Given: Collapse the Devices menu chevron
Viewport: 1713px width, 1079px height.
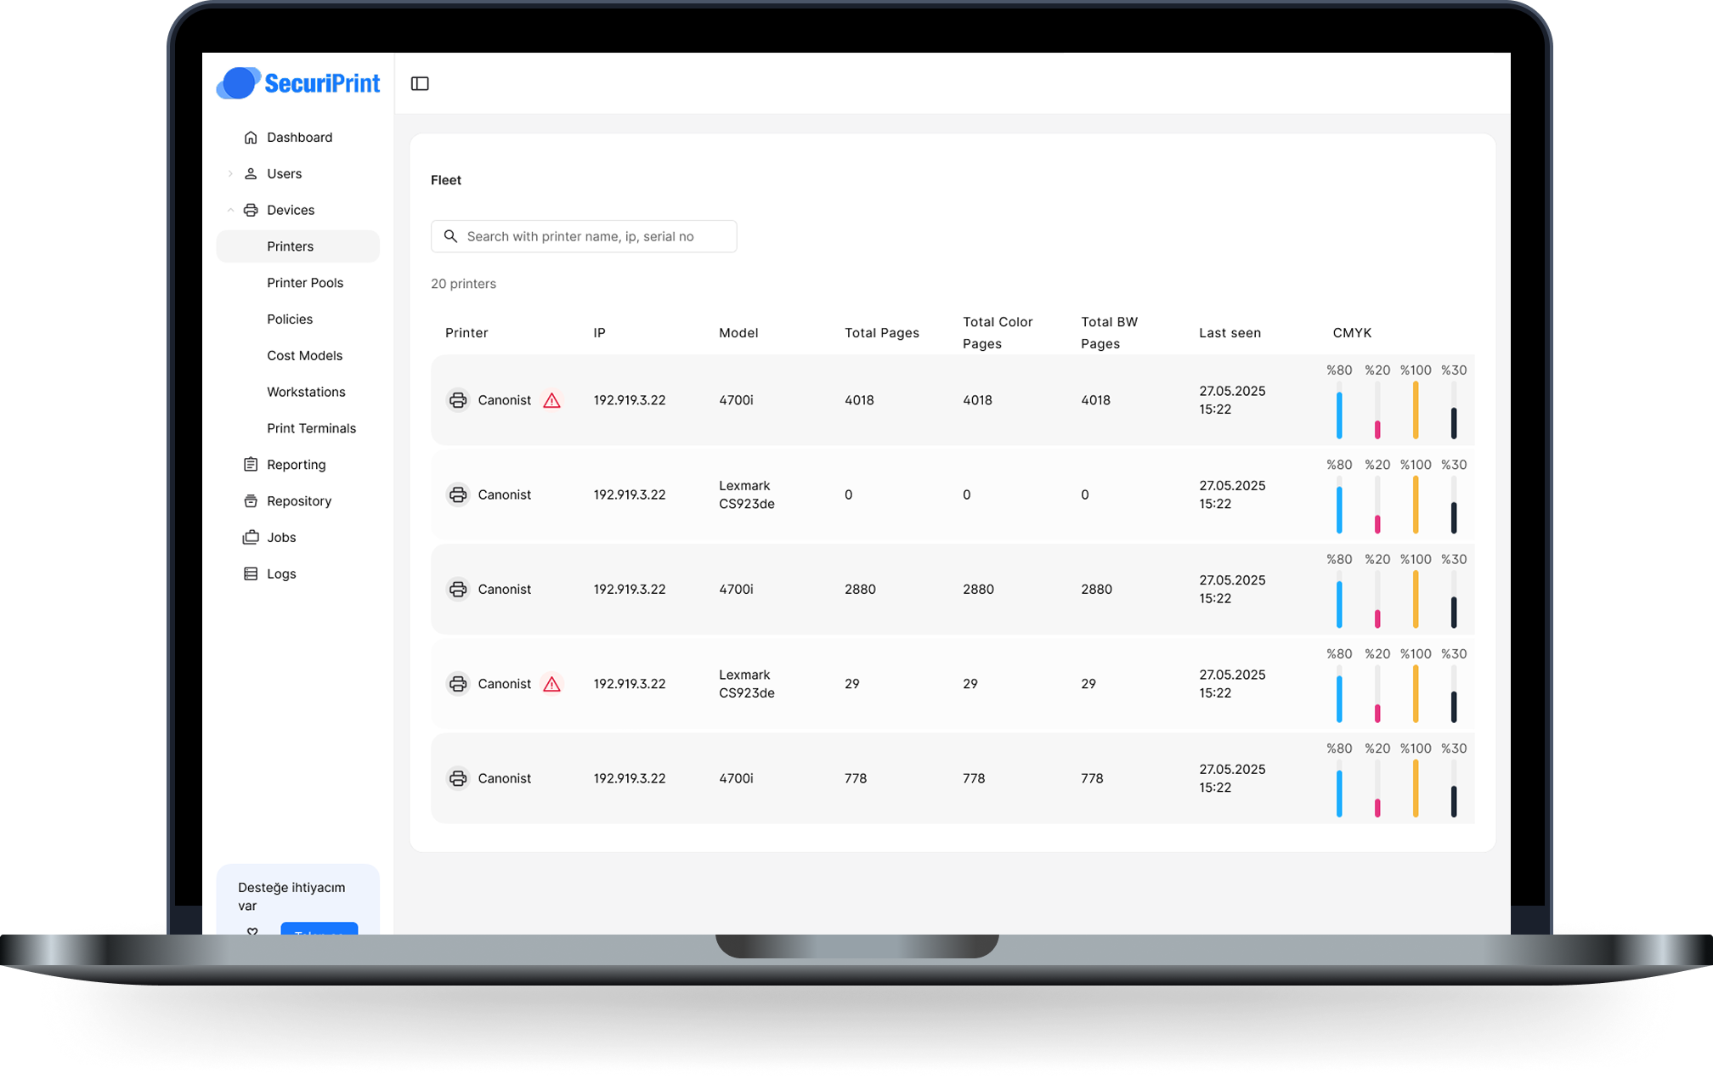Looking at the screenshot, I should pos(230,210).
